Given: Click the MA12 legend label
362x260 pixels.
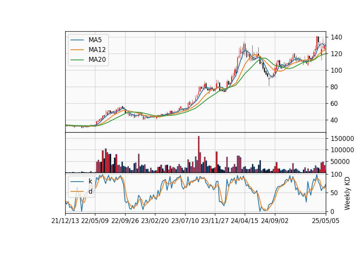Looking at the screenshot, I should pyautogui.click(x=97, y=50).
